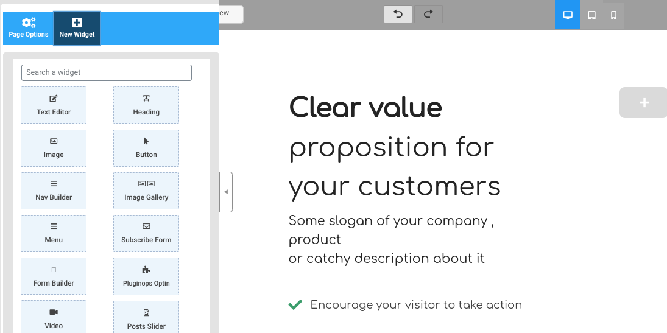This screenshot has width=667, height=333.
Task: Choose the Menu widget
Action: pos(54,233)
